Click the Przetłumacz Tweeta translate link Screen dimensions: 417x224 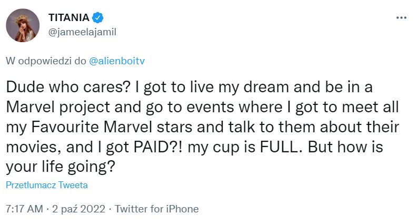(47, 185)
